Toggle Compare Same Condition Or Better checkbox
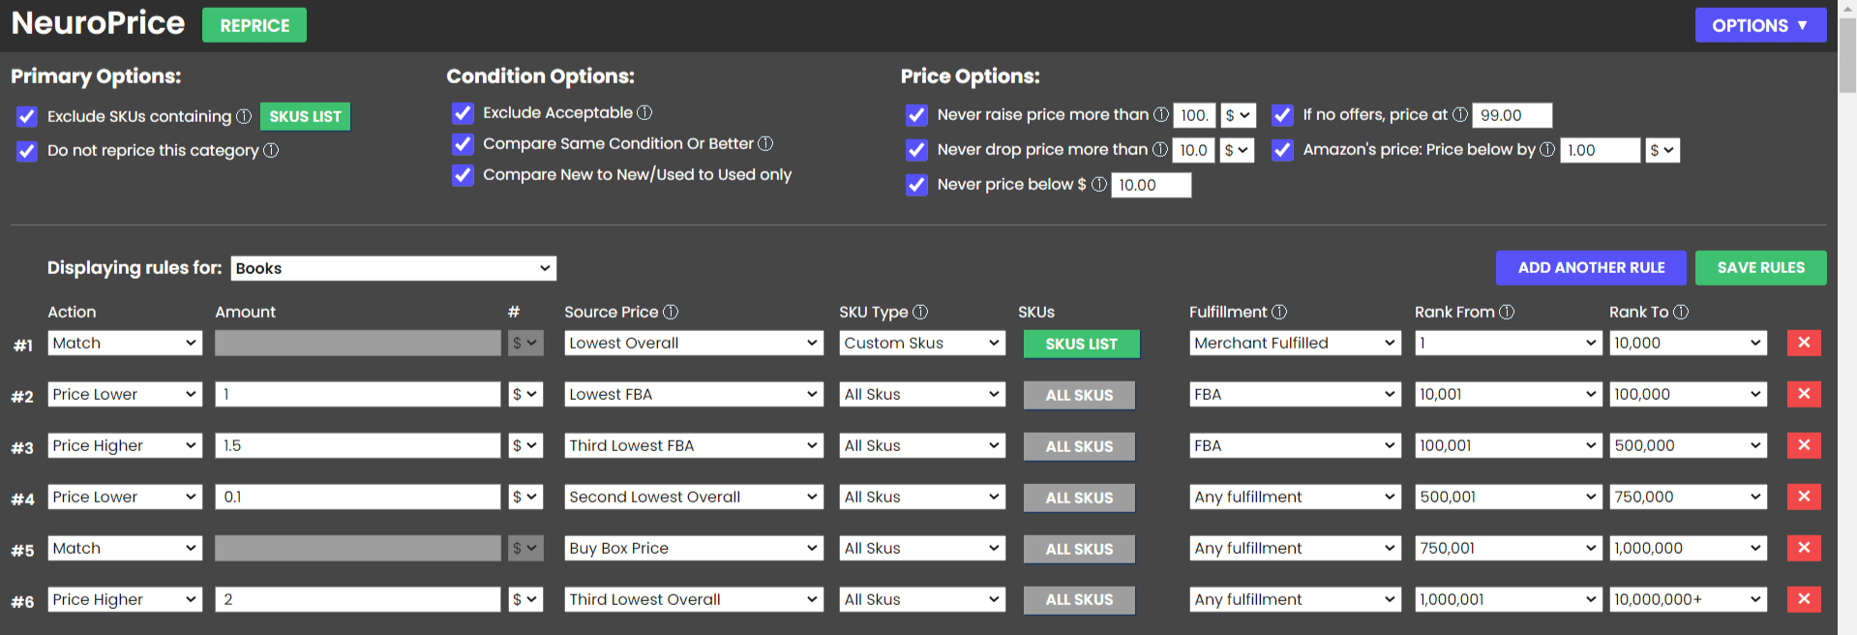Viewport: 1857px width, 635px height. pyautogui.click(x=463, y=144)
